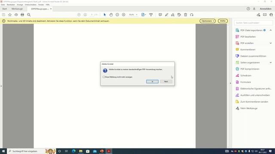
Task: Open the Datei menu
Action: [x=3, y=5]
